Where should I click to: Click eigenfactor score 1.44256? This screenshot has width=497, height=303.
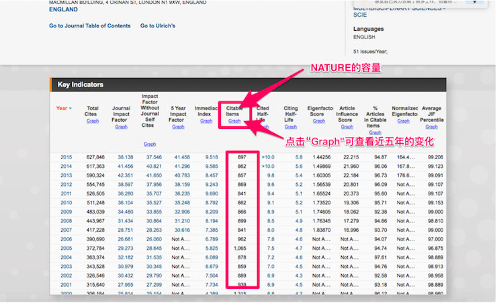pyautogui.click(x=322, y=157)
